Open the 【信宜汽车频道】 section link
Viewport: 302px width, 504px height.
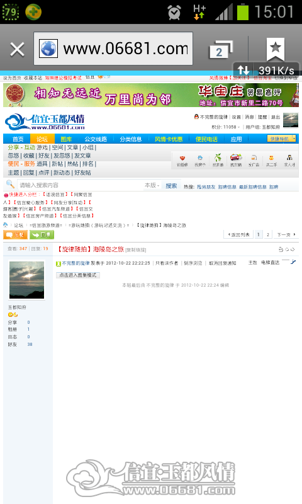tap(56, 209)
